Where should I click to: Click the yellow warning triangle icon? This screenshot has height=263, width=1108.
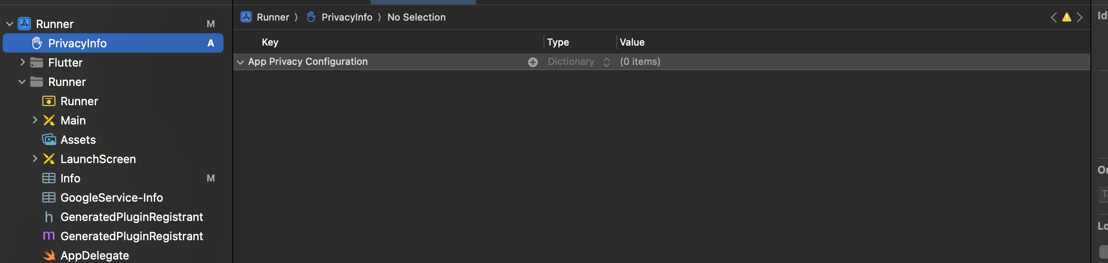[x=1067, y=17]
